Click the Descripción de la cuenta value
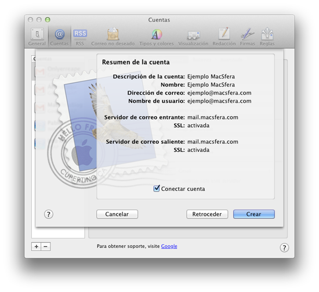Screen dimensions: 319x292 211,77
